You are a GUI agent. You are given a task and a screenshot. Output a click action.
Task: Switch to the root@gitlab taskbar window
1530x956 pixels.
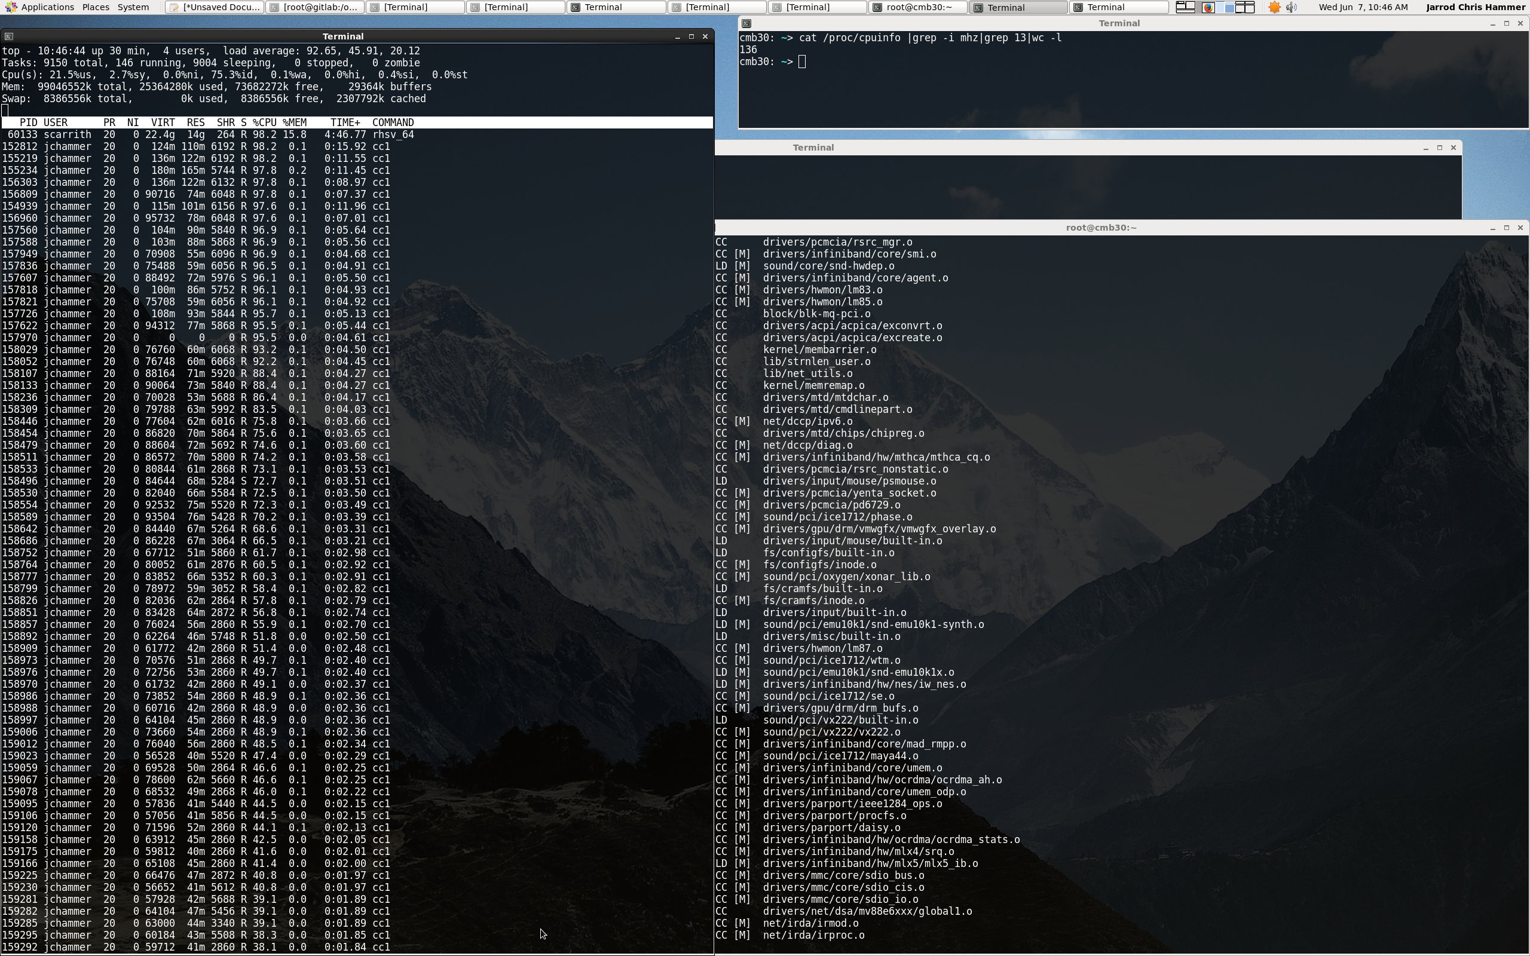tap(314, 7)
